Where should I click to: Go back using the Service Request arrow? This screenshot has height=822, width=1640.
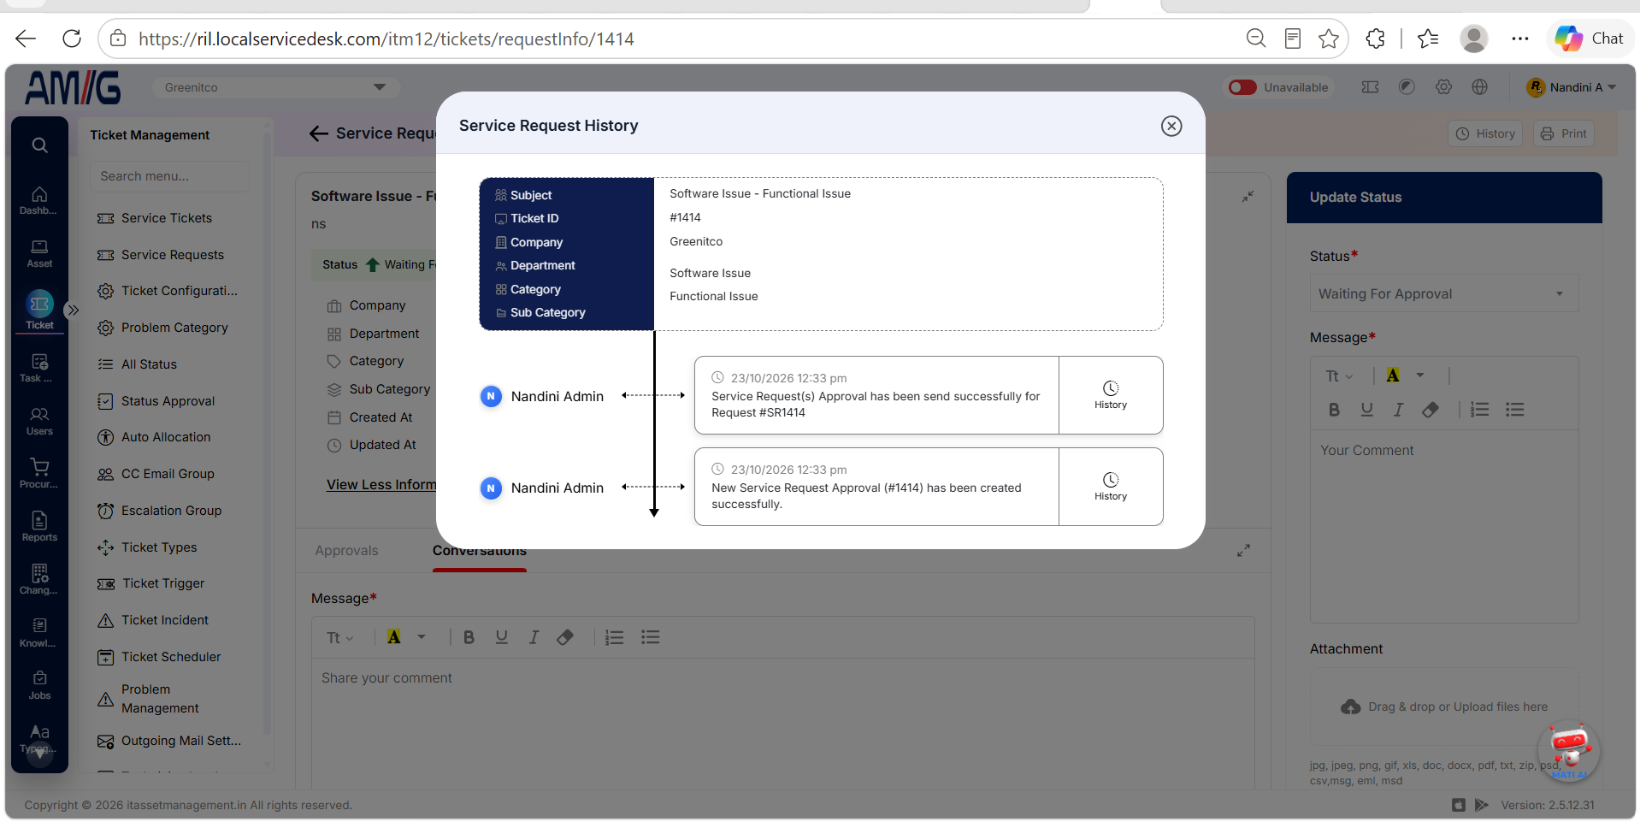click(319, 133)
